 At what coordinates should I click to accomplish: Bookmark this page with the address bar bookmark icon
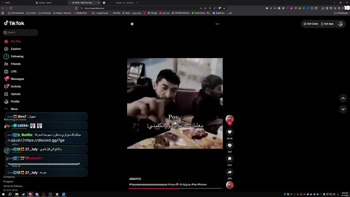pos(76,8)
